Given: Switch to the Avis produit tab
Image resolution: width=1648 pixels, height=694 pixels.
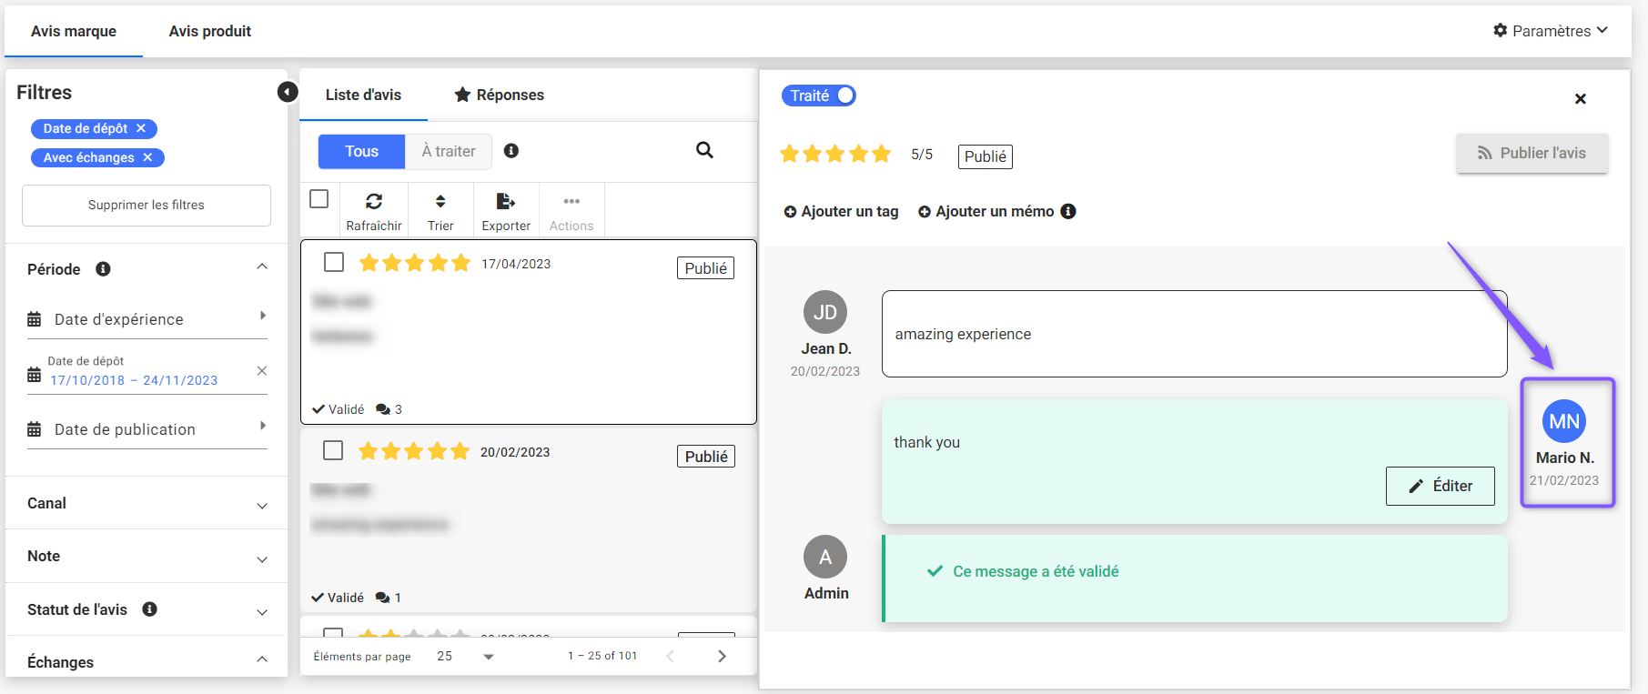Looking at the screenshot, I should [x=210, y=31].
